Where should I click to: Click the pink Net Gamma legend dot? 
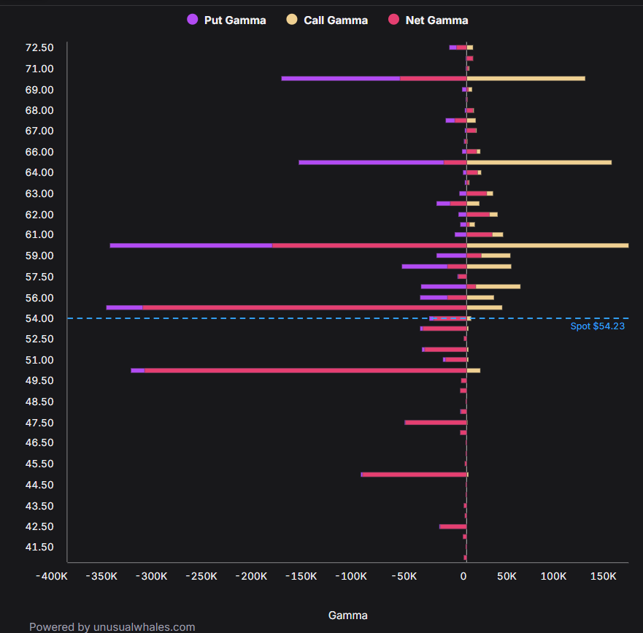[393, 19]
